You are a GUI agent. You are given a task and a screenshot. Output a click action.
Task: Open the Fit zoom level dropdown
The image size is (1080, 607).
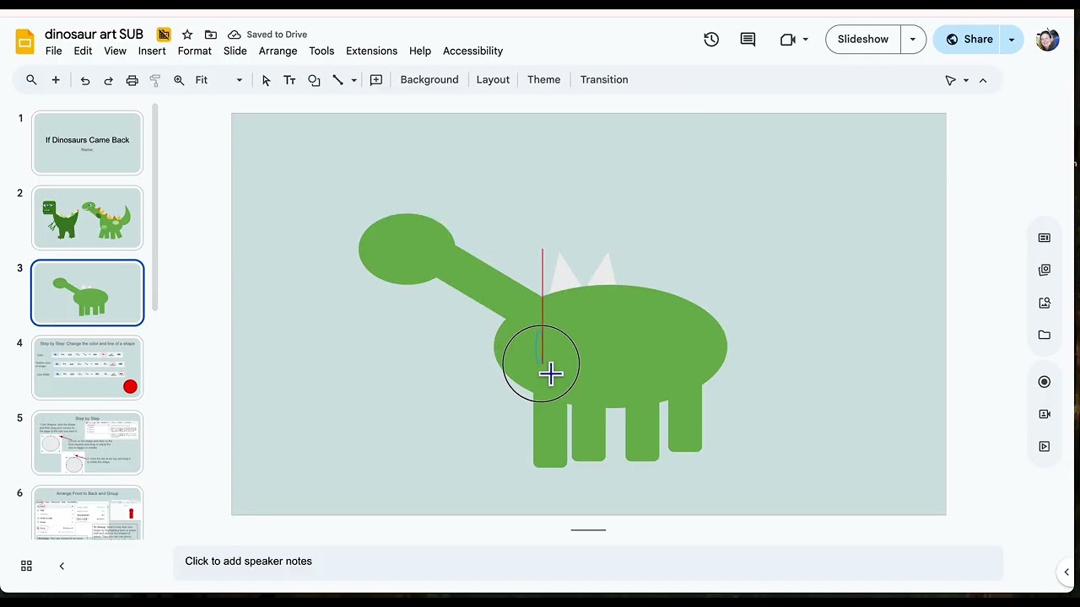coord(219,80)
